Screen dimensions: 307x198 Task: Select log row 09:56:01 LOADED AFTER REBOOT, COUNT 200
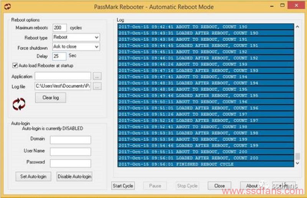206,158
